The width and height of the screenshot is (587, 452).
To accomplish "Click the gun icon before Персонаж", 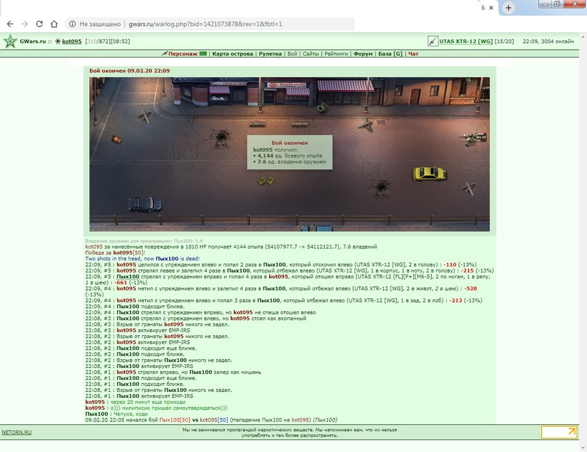I will pyautogui.click(x=164, y=54).
